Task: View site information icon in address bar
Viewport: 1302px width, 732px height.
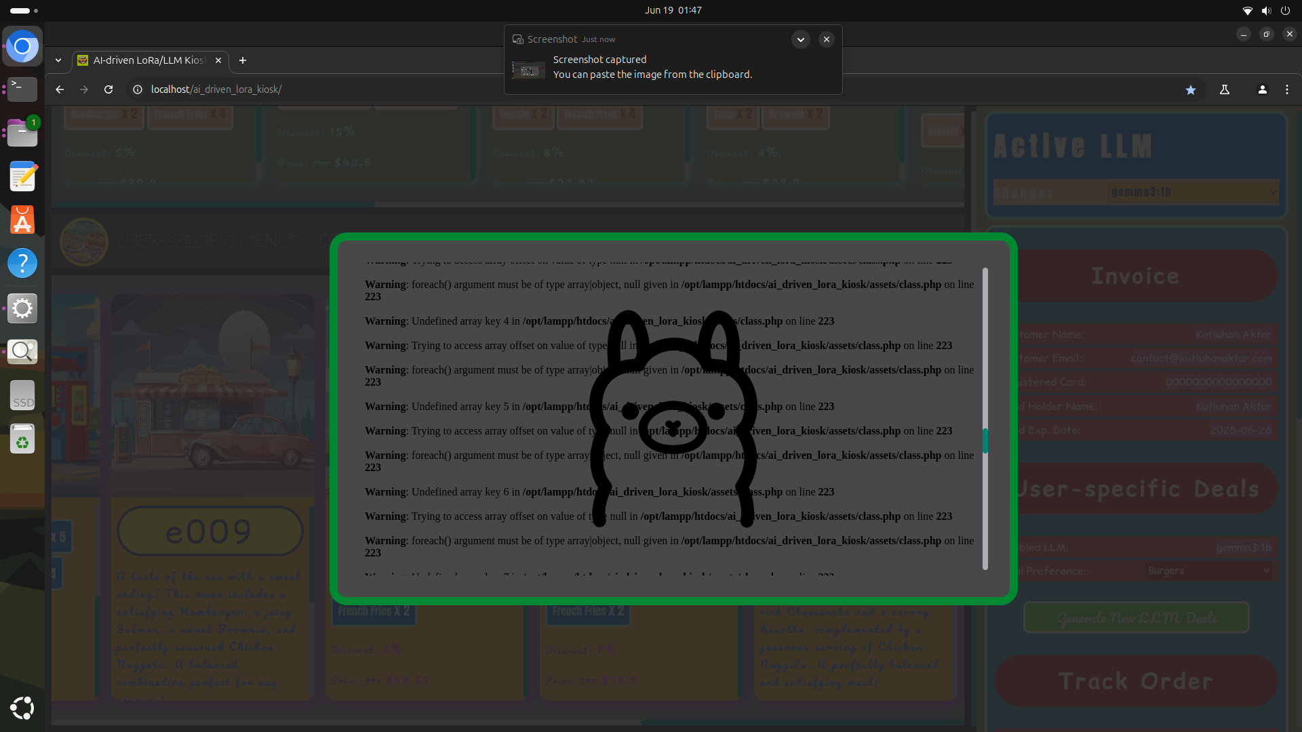Action: [138, 89]
